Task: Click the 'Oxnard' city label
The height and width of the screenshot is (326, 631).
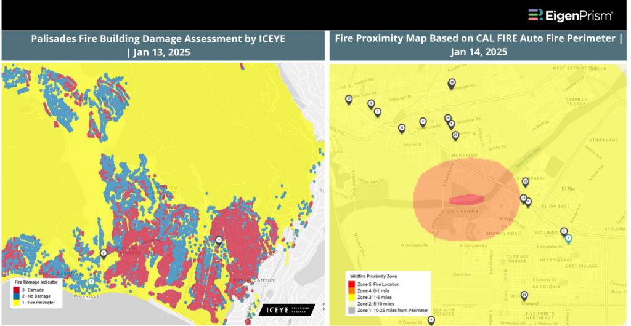Action: point(529,304)
